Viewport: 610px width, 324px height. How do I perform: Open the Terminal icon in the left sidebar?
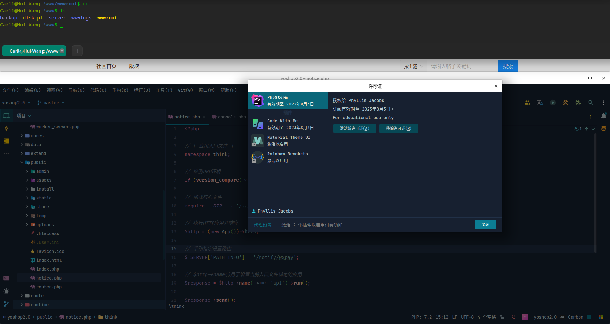pos(6,278)
